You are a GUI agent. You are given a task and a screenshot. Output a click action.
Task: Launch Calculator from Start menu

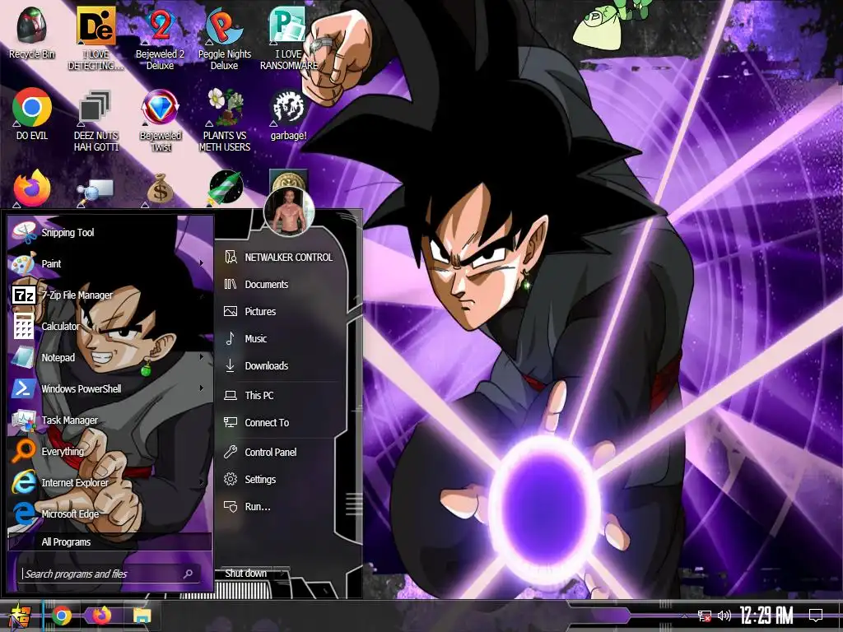tap(110, 326)
